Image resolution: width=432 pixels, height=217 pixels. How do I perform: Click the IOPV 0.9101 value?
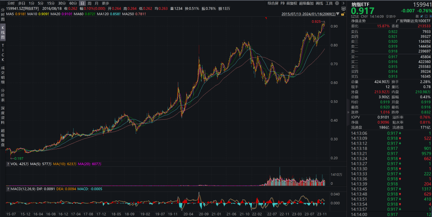pyautogui.click(x=384, y=117)
